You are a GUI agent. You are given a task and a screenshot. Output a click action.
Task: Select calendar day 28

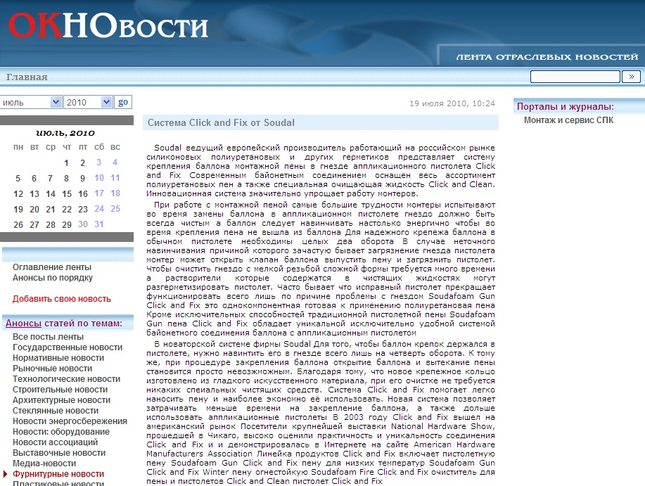[51, 225]
